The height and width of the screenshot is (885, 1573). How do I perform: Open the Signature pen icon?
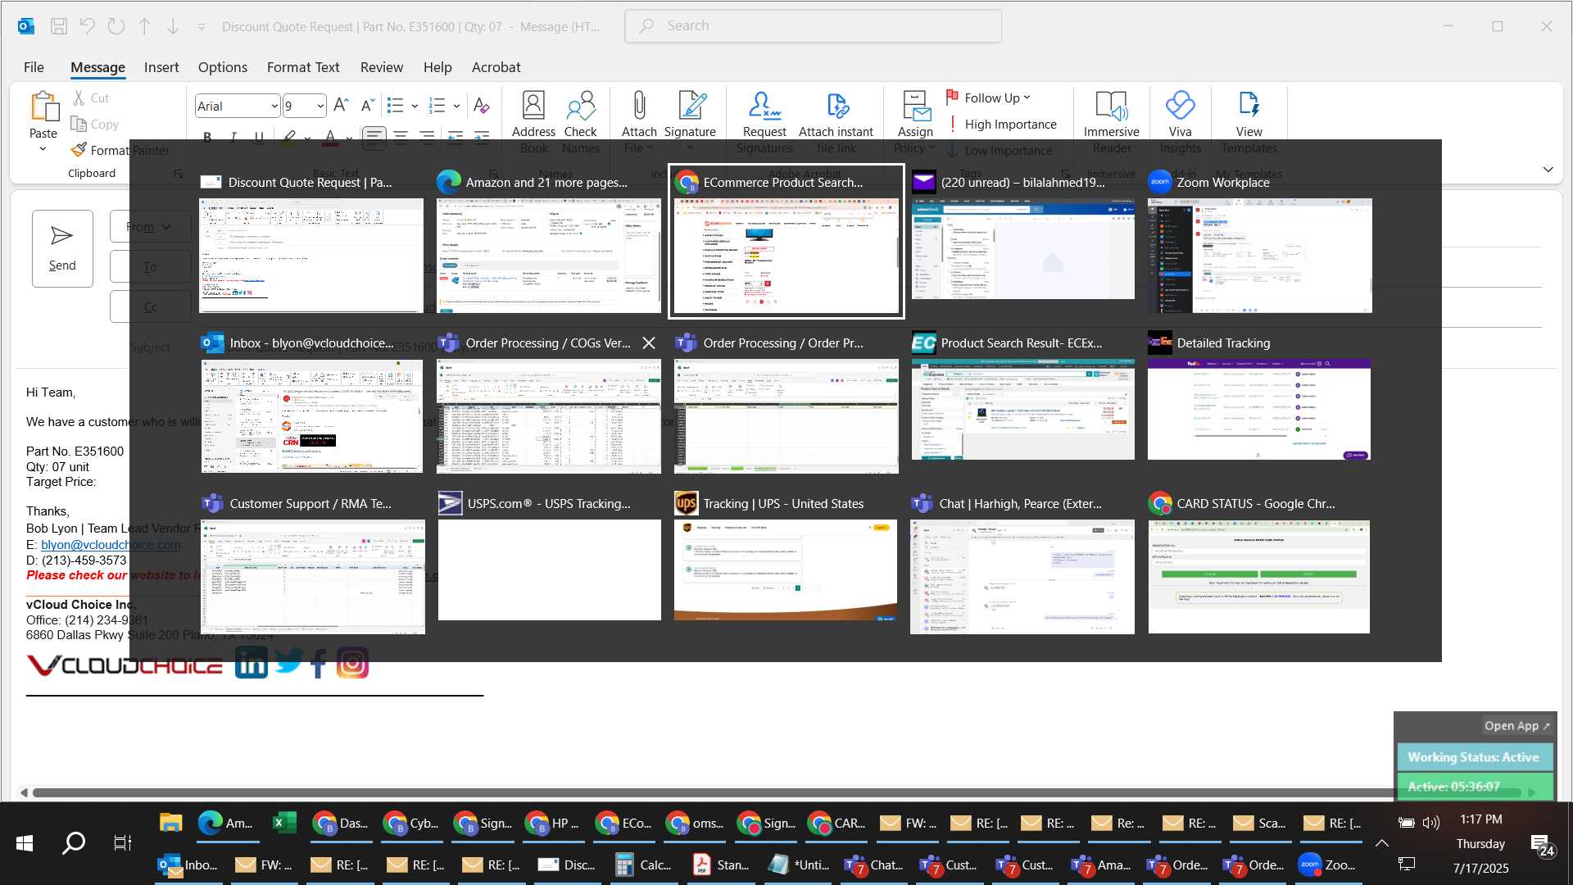pos(691,107)
